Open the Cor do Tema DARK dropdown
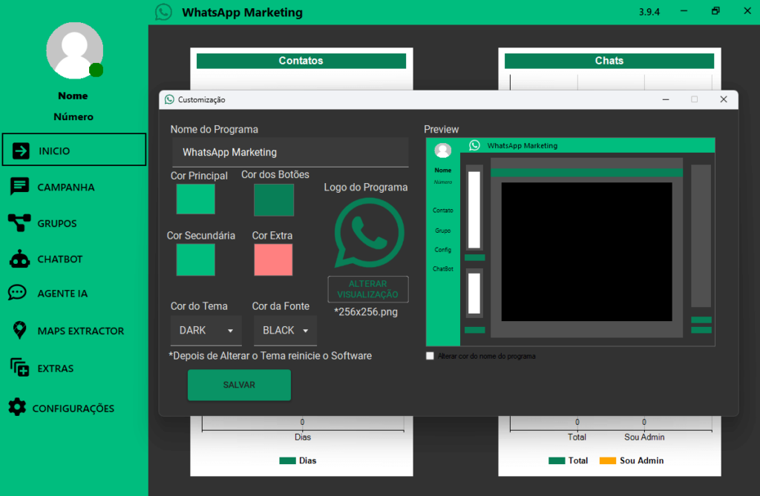 tap(206, 331)
